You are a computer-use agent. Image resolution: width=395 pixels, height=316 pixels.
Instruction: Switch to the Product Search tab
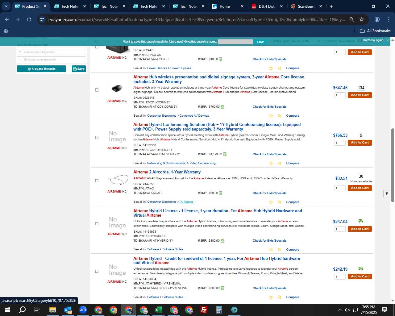click(30, 6)
